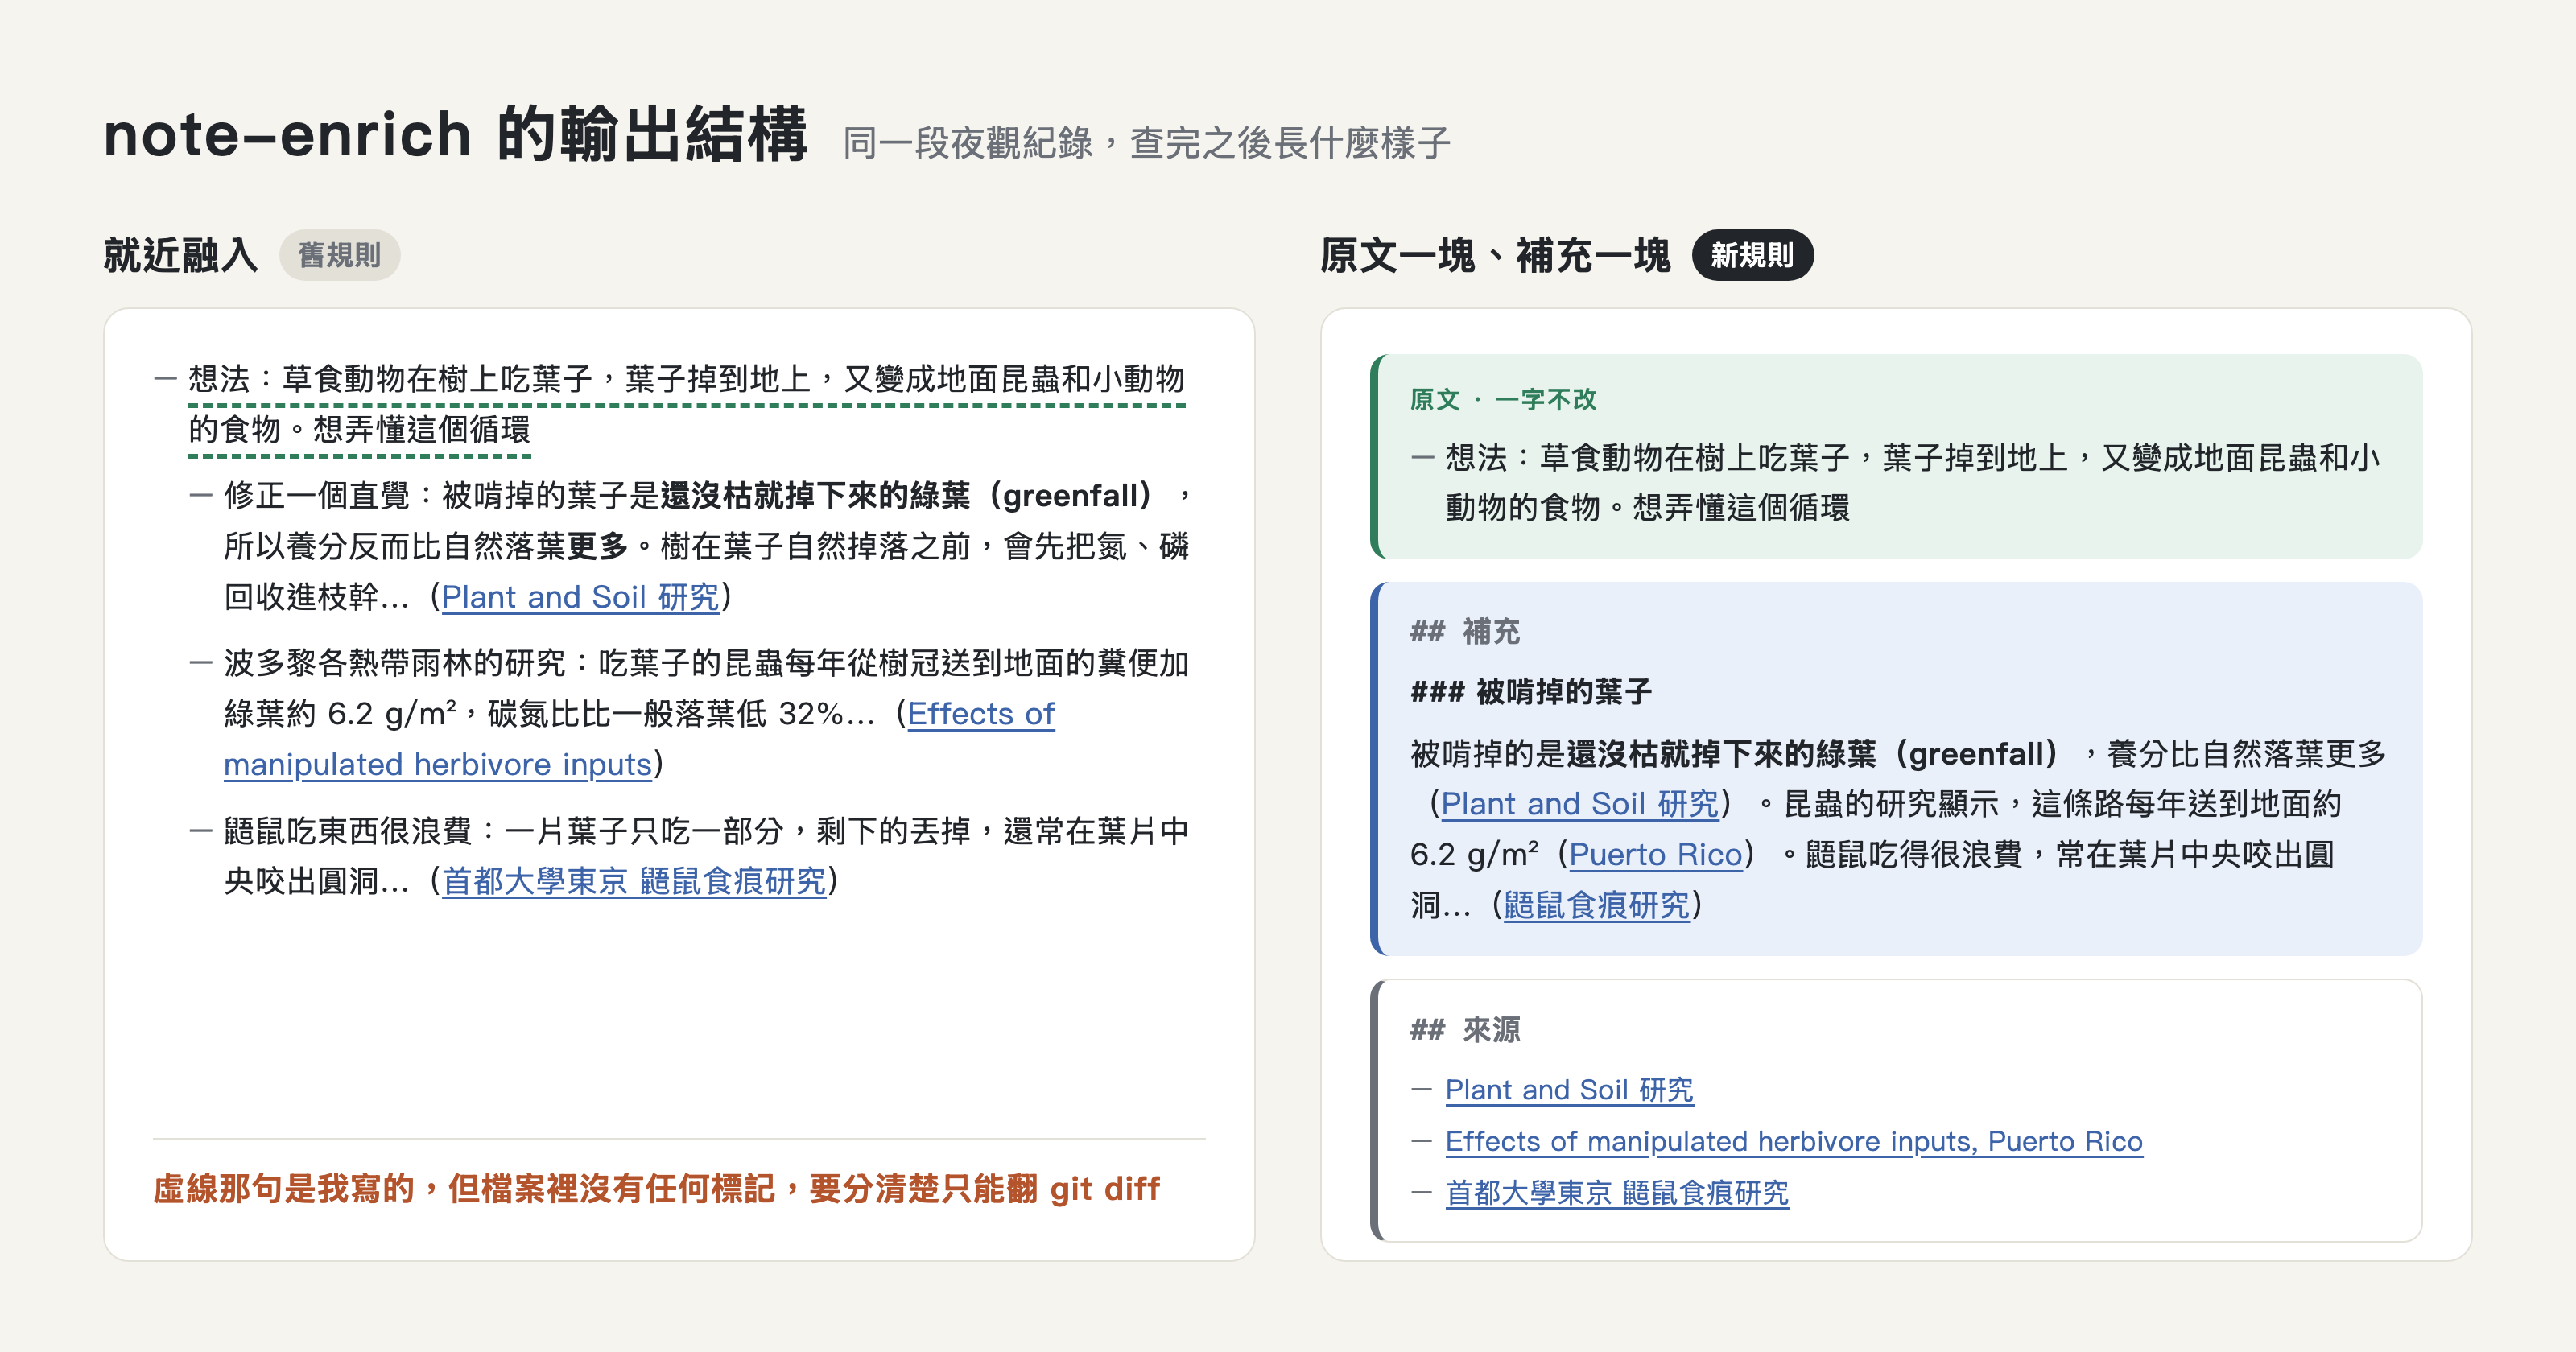Click the 修正一個直覺 bullet text

click(x=707, y=546)
